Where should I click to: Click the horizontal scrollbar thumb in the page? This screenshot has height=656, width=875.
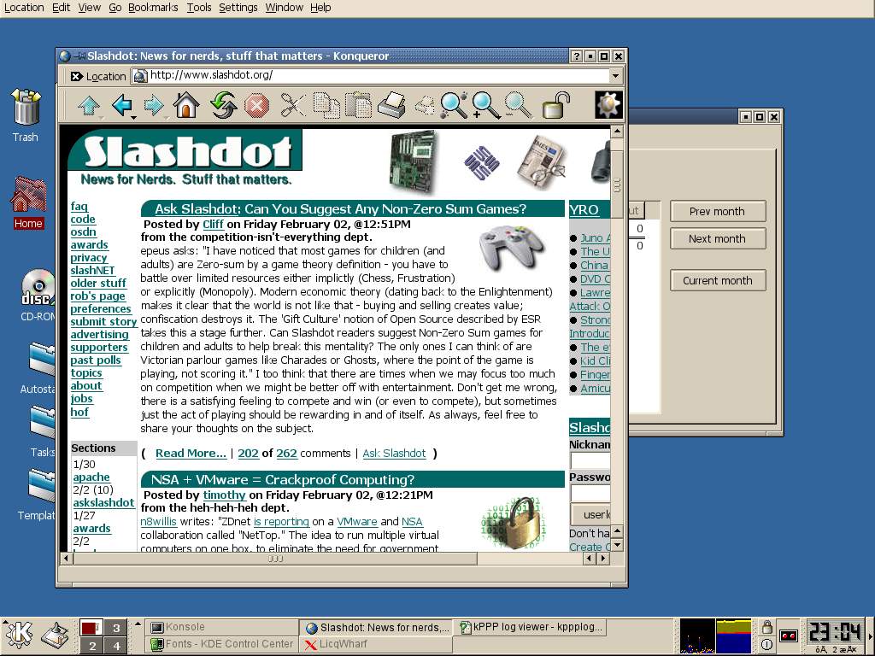(x=275, y=558)
